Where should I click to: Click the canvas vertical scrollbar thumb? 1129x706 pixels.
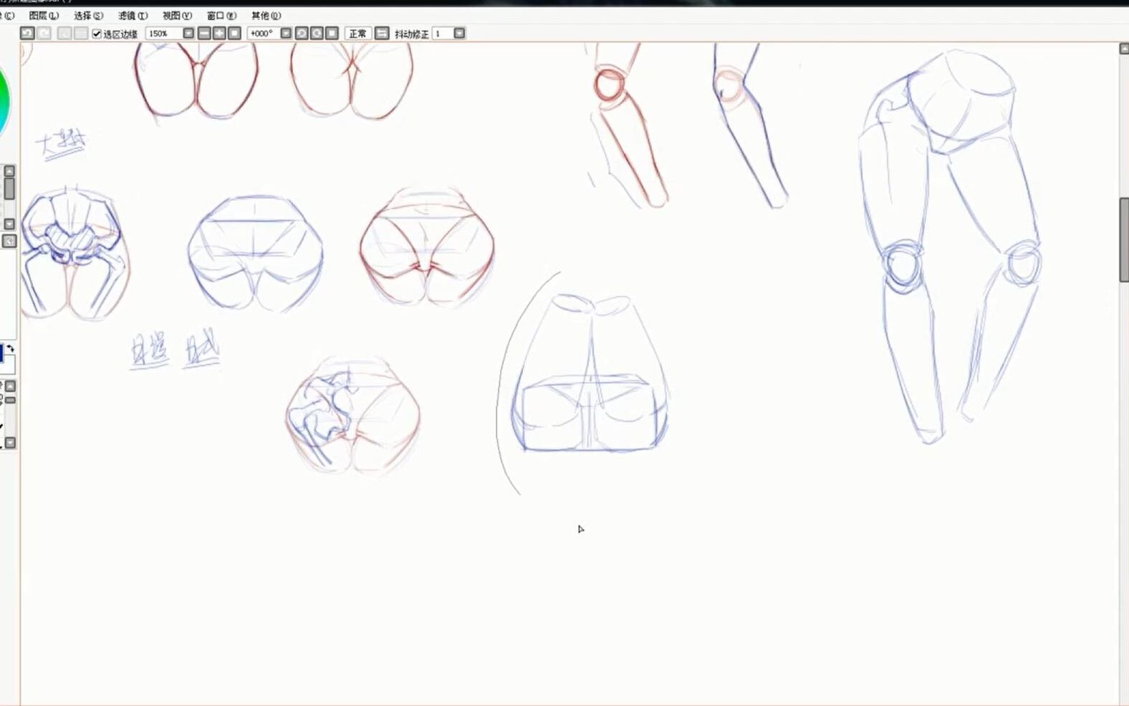tap(1124, 240)
